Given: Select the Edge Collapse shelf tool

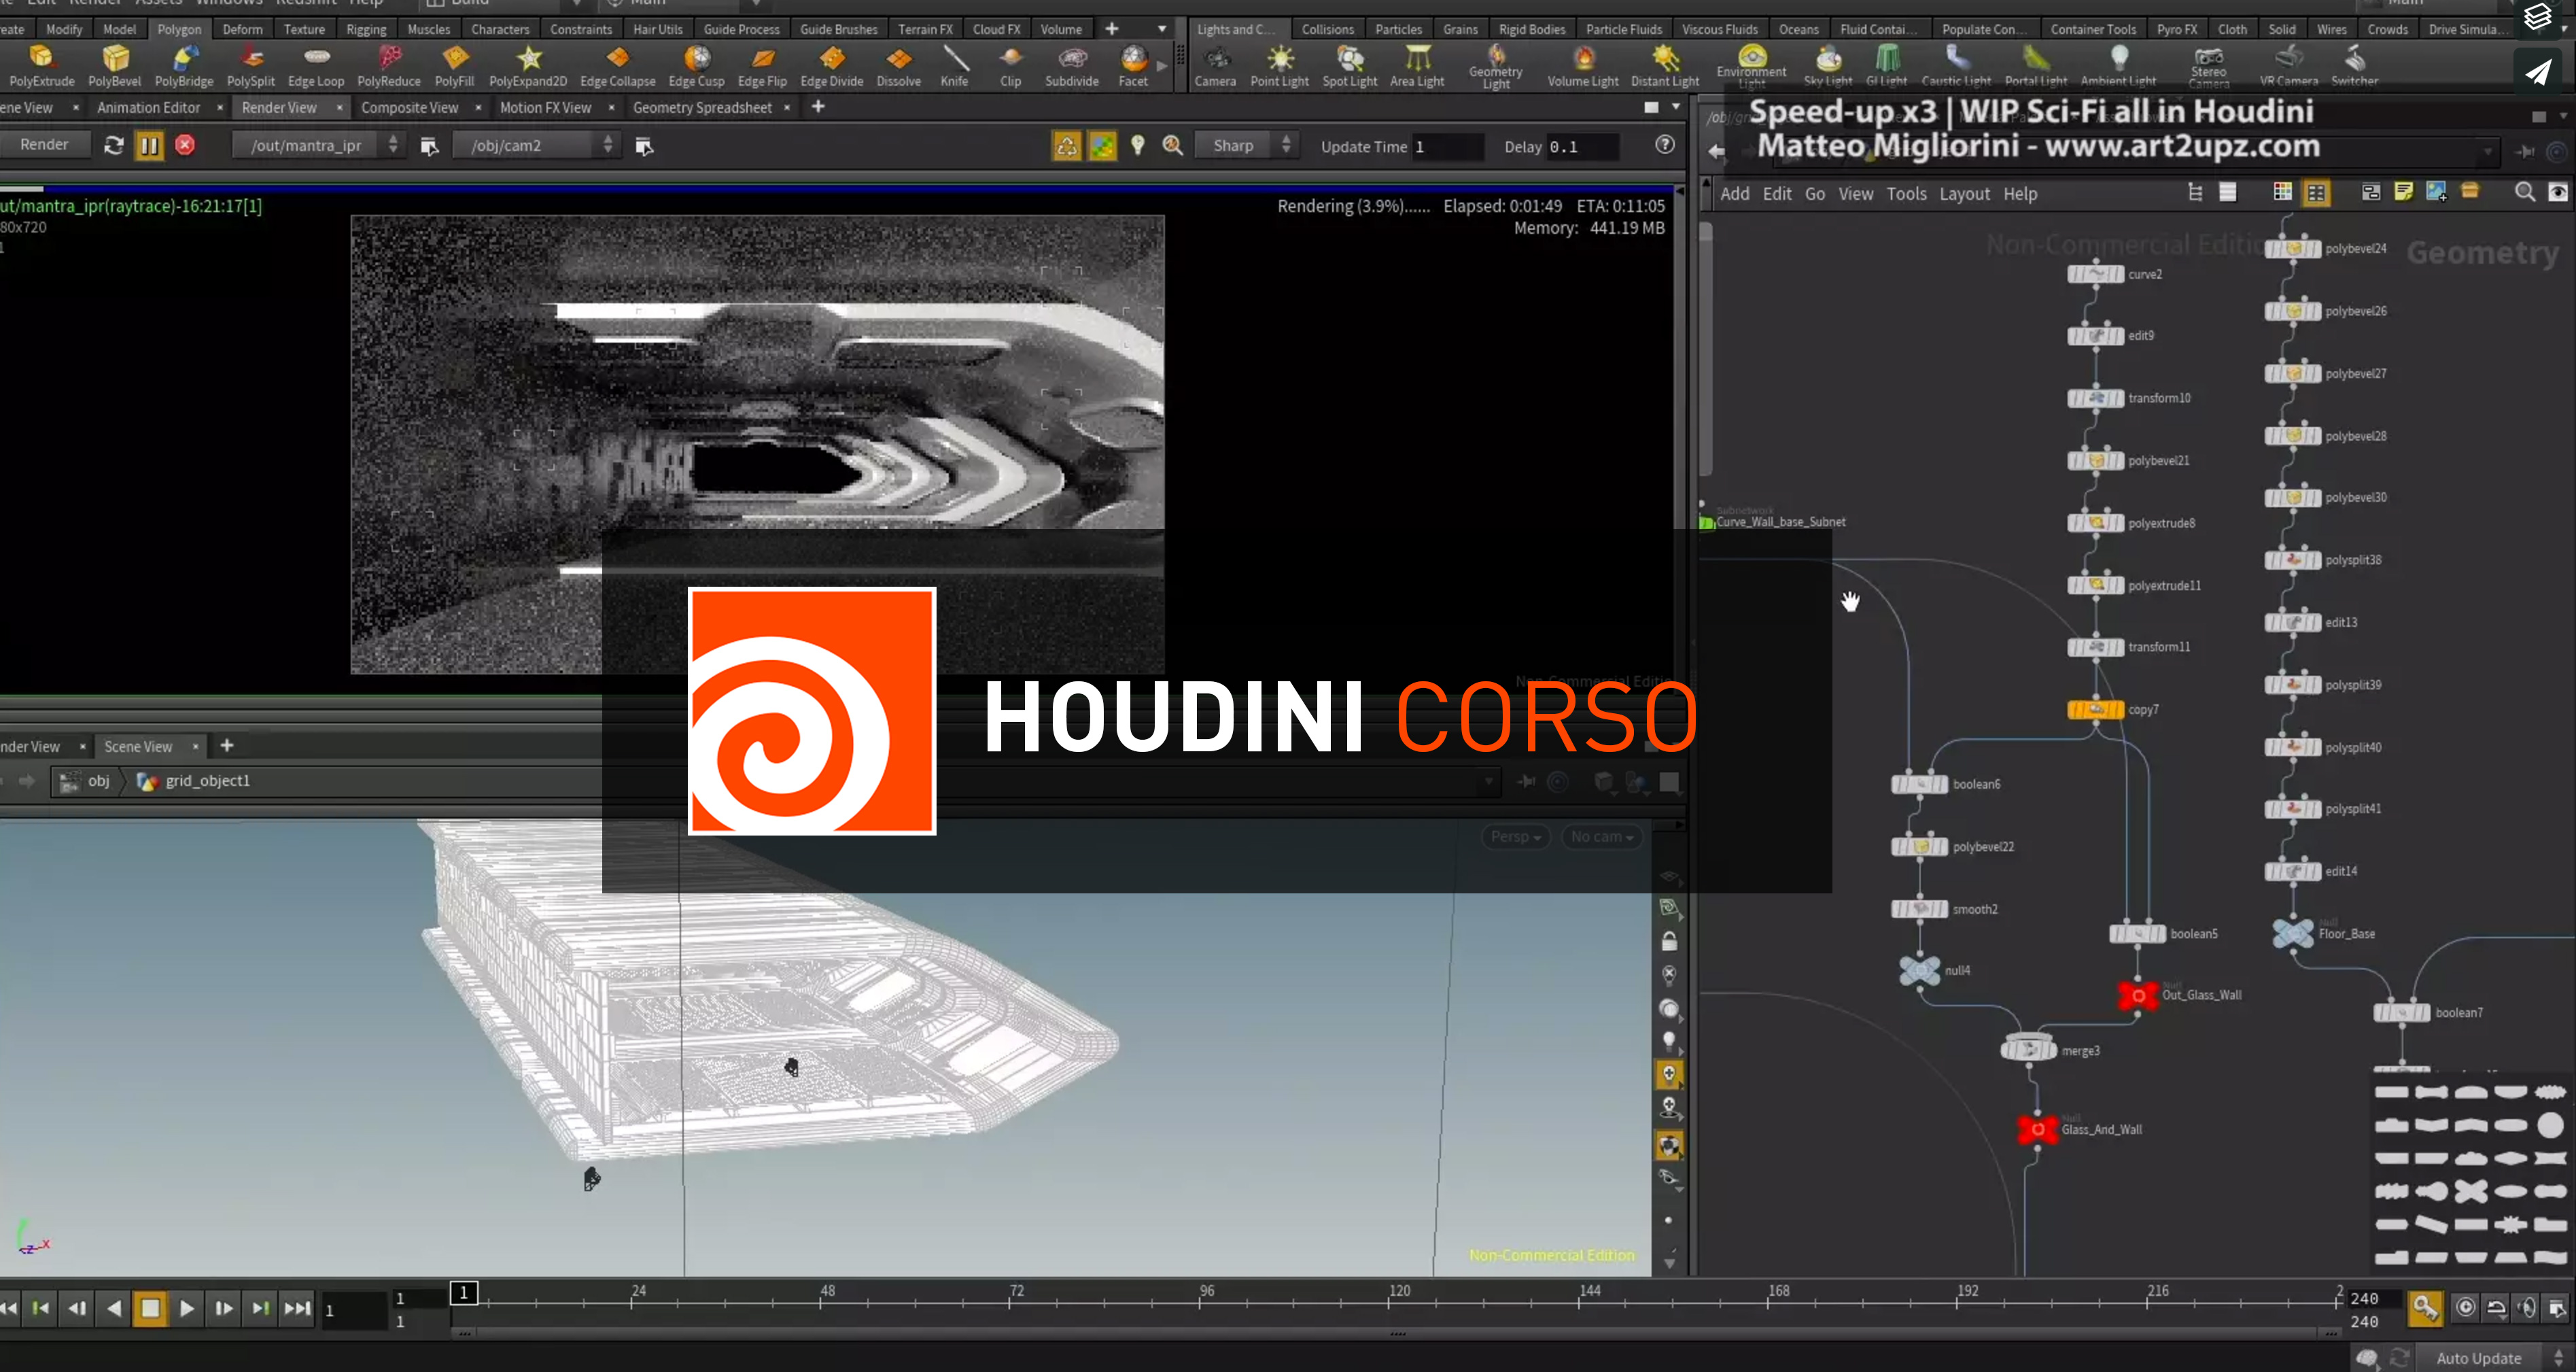Looking at the screenshot, I should 618,66.
